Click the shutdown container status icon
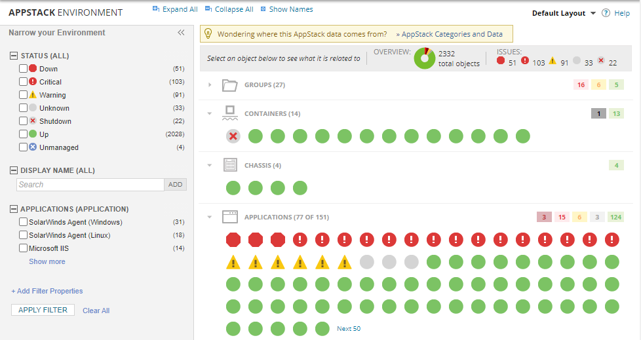 [233, 136]
